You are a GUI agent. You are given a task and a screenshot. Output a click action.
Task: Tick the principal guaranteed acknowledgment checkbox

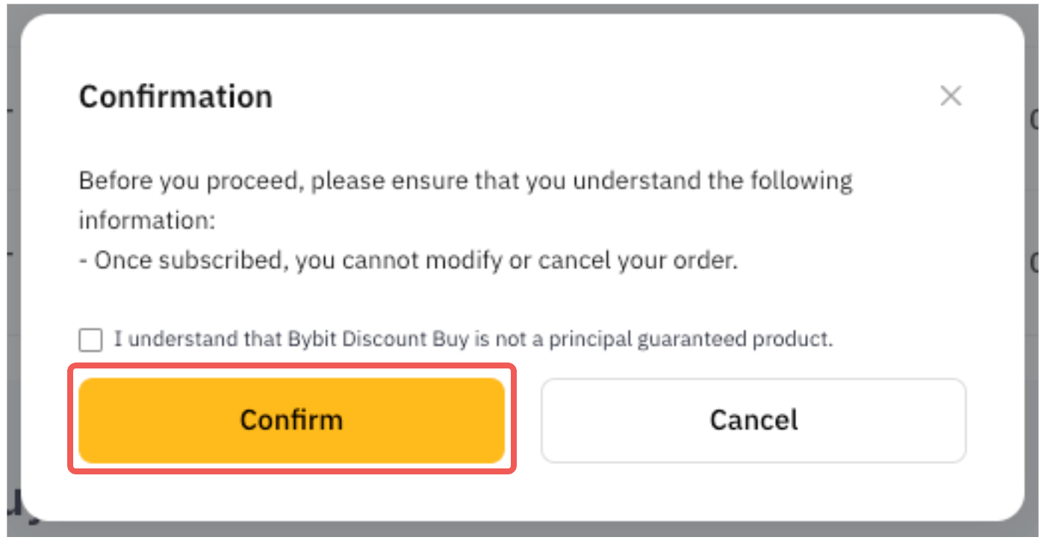click(x=90, y=340)
